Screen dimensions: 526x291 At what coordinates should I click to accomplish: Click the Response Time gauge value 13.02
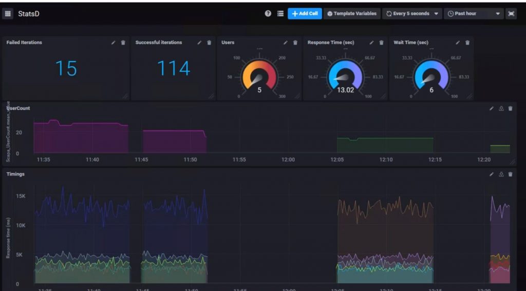coord(345,90)
